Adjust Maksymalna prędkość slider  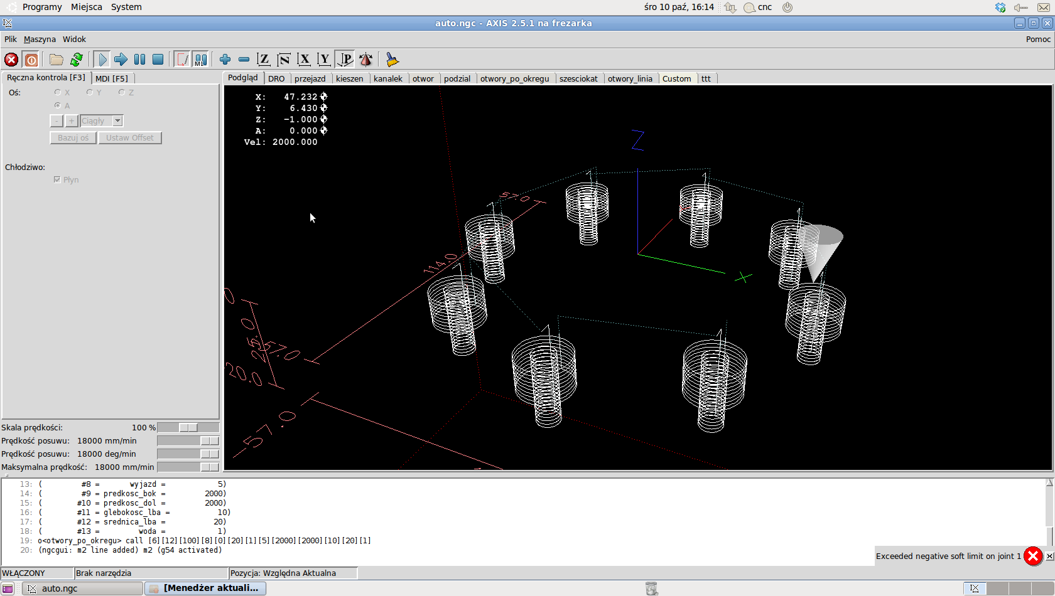pyautogui.click(x=188, y=467)
